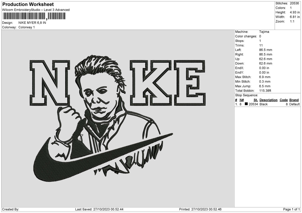The width and height of the screenshot is (302, 213).
Task: Click the Min Stitch value 0.3 mm
Action: point(265,82)
